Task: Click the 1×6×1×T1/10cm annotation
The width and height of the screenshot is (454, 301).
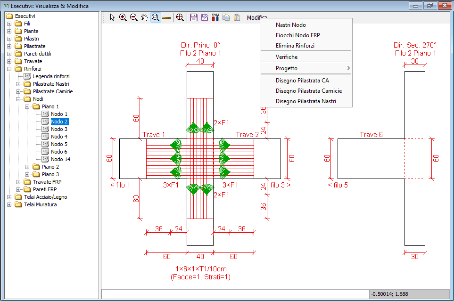Action: pyautogui.click(x=201, y=269)
